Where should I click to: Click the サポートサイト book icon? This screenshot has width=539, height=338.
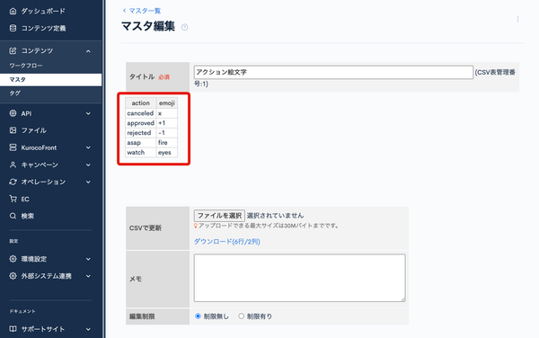coord(13,329)
